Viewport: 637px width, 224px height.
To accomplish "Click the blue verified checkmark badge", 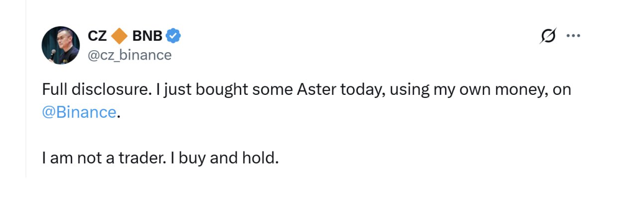I will (173, 36).
